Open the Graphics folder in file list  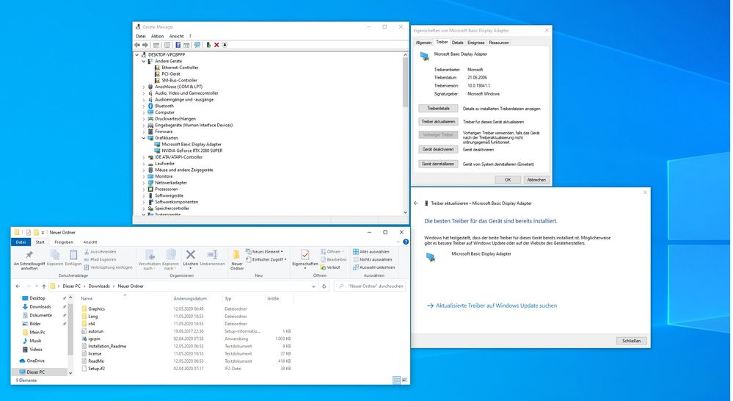pos(96,308)
